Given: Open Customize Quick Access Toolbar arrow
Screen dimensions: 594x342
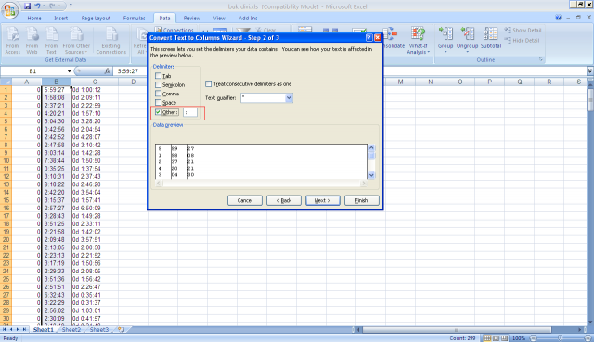Looking at the screenshot, I should point(71,6).
